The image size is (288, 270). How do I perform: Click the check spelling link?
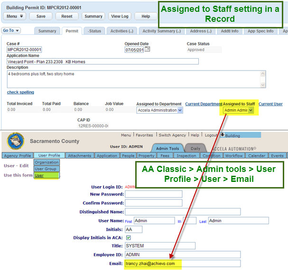[x=20, y=92]
